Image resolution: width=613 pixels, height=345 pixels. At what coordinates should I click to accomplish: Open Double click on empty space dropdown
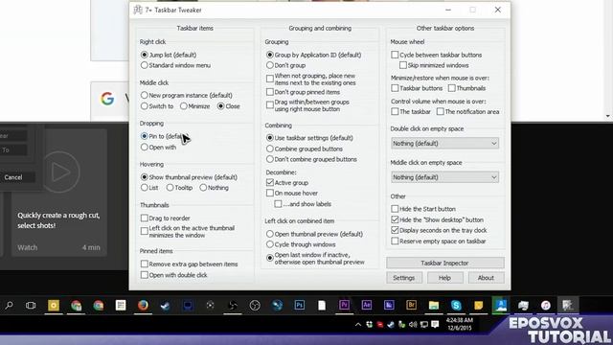tap(444, 144)
